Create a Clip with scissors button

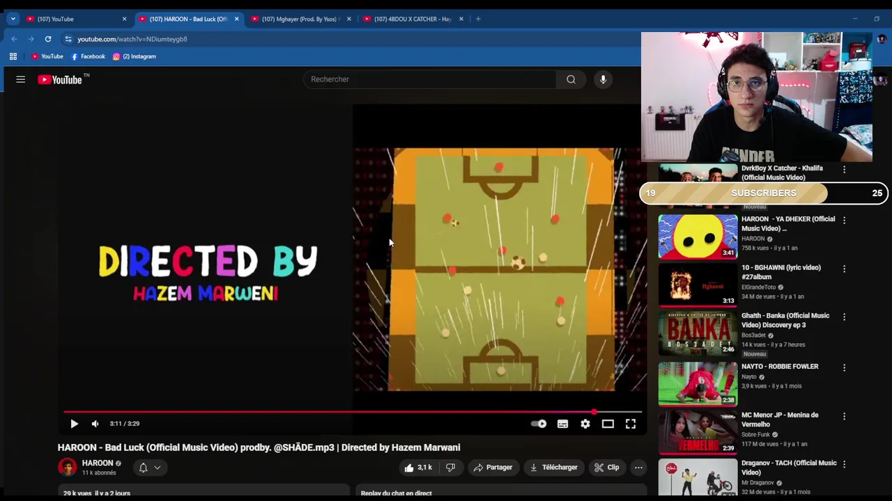(x=606, y=468)
